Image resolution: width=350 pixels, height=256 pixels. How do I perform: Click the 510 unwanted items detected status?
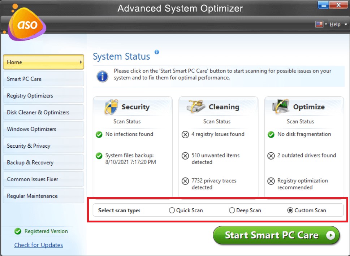215,159
